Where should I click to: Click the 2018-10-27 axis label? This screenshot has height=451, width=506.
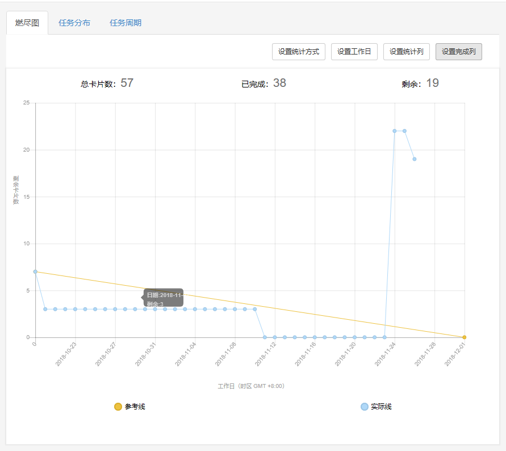coord(106,354)
